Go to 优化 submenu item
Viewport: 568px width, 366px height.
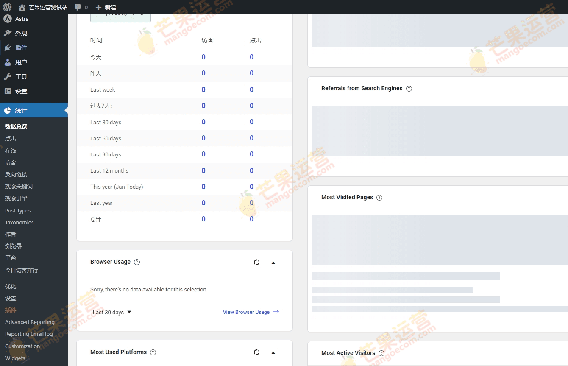(11, 286)
